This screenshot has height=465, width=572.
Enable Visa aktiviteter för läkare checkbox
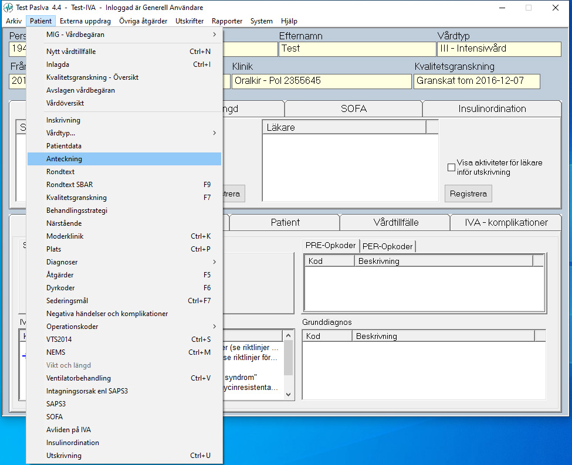pyautogui.click(x=451, y=168)
